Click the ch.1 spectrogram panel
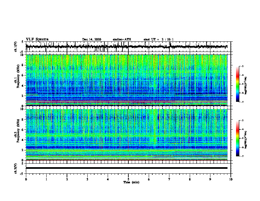This screenshot has width=260, height=201. tap(126, 80)
